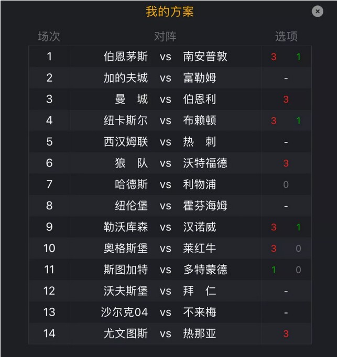This screenshot has height=357, width=337.
Task: Close the 我的方案 dialog
Action: [x=318, y=11]
